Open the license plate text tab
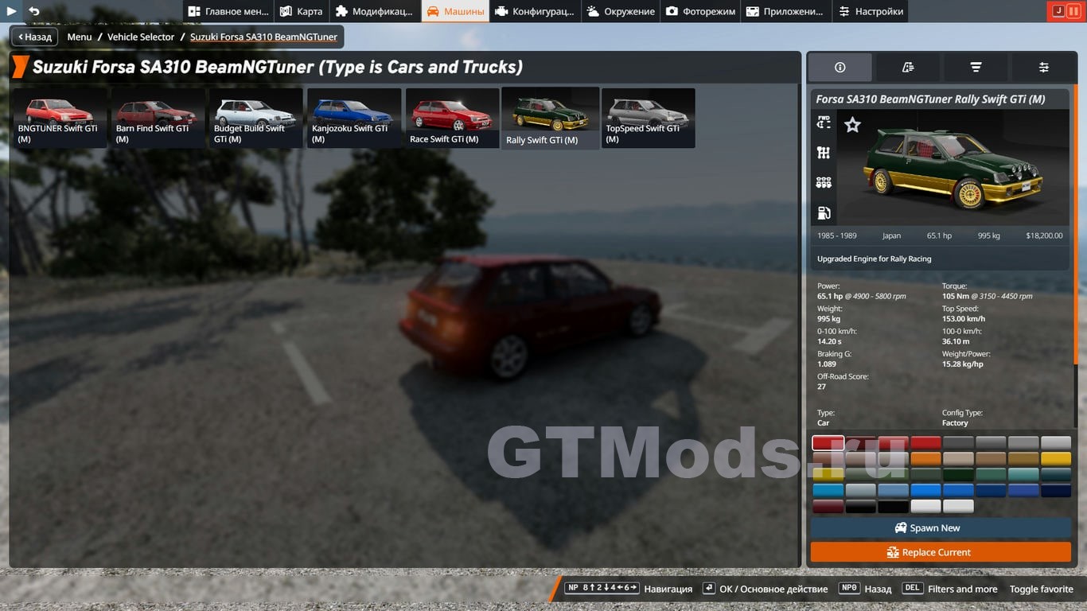The height and width of the screenshot is (611, 1087). pyautogui.click(x=908, y=68)
